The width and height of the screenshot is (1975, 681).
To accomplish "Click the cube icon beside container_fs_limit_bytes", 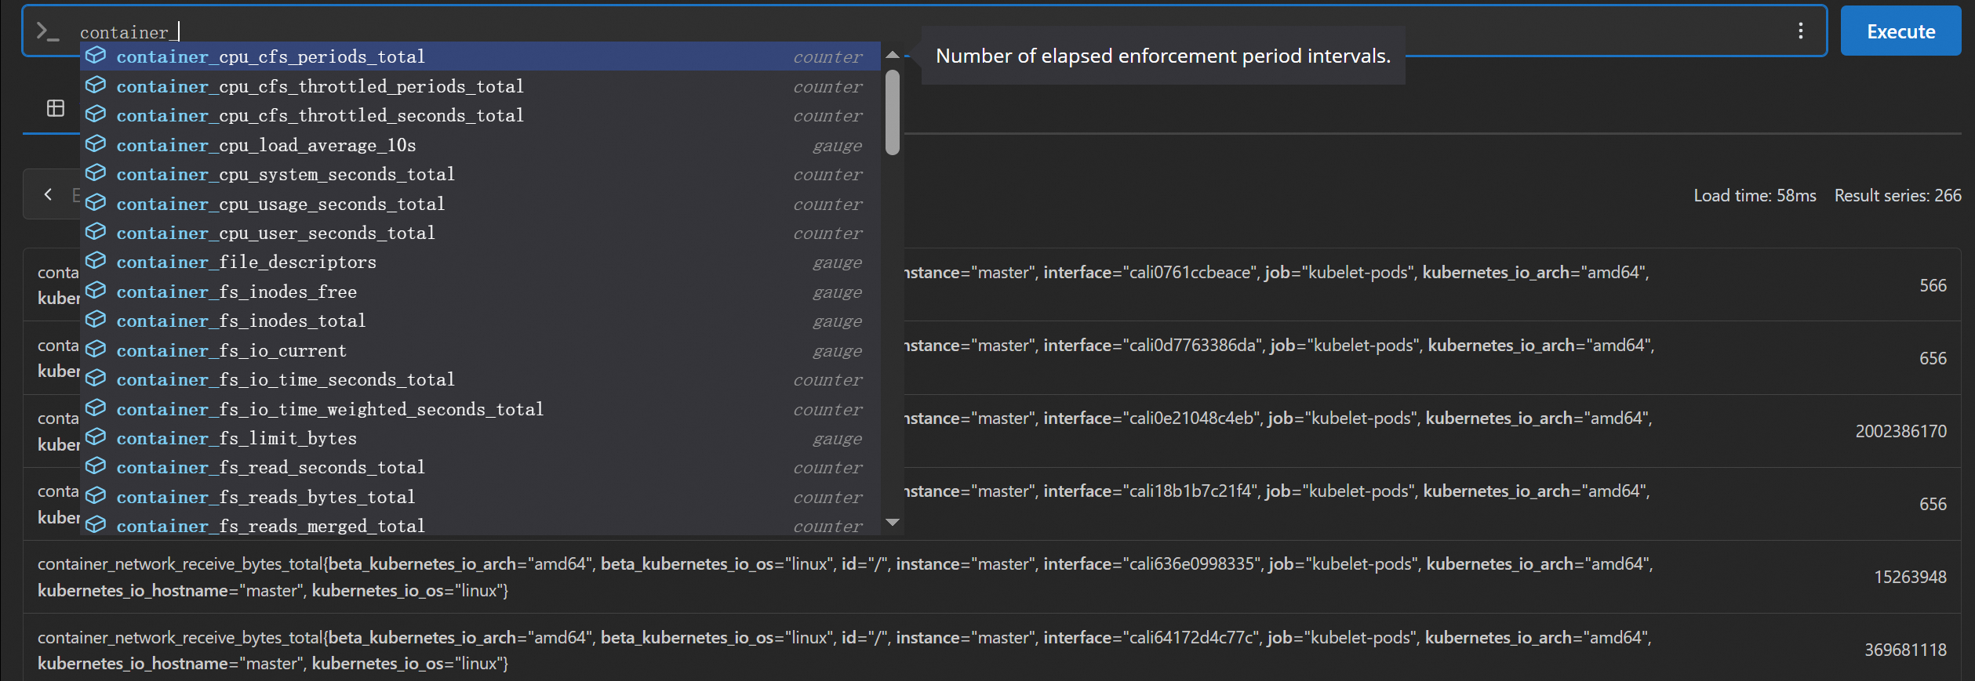I will [96, 437].
